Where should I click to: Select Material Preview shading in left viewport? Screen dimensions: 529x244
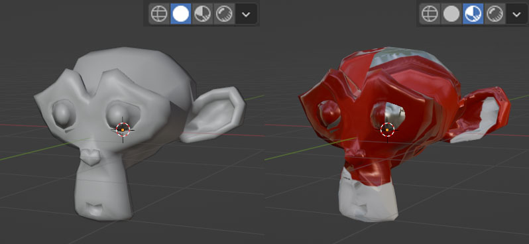(x=202, y=14)
